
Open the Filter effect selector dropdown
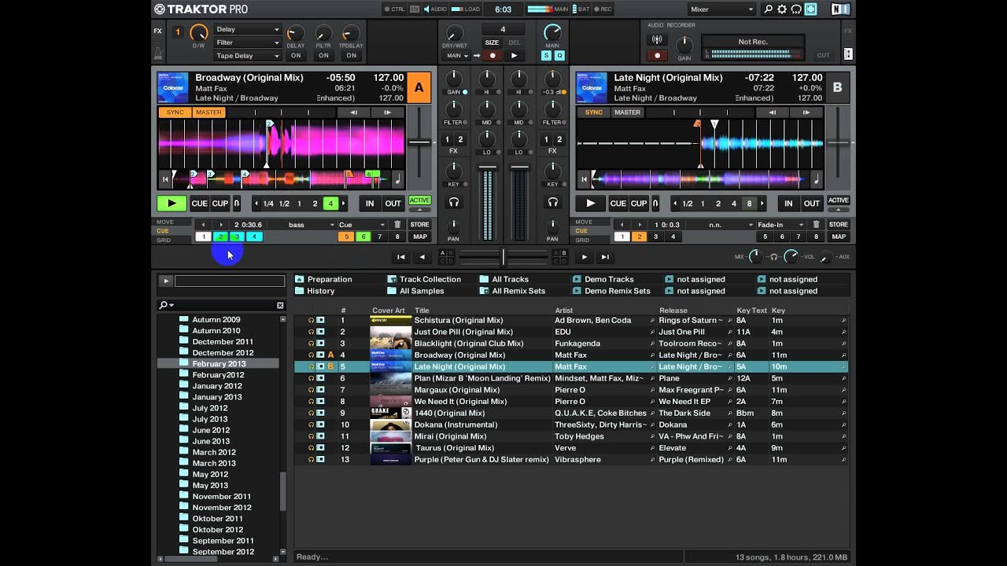tap(247, 42)
